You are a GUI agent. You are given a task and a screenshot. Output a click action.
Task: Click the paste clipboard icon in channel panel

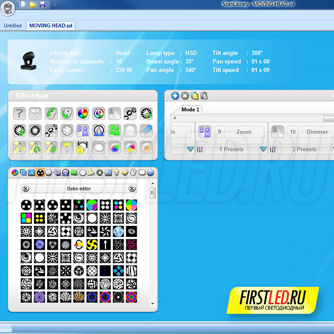204,95
